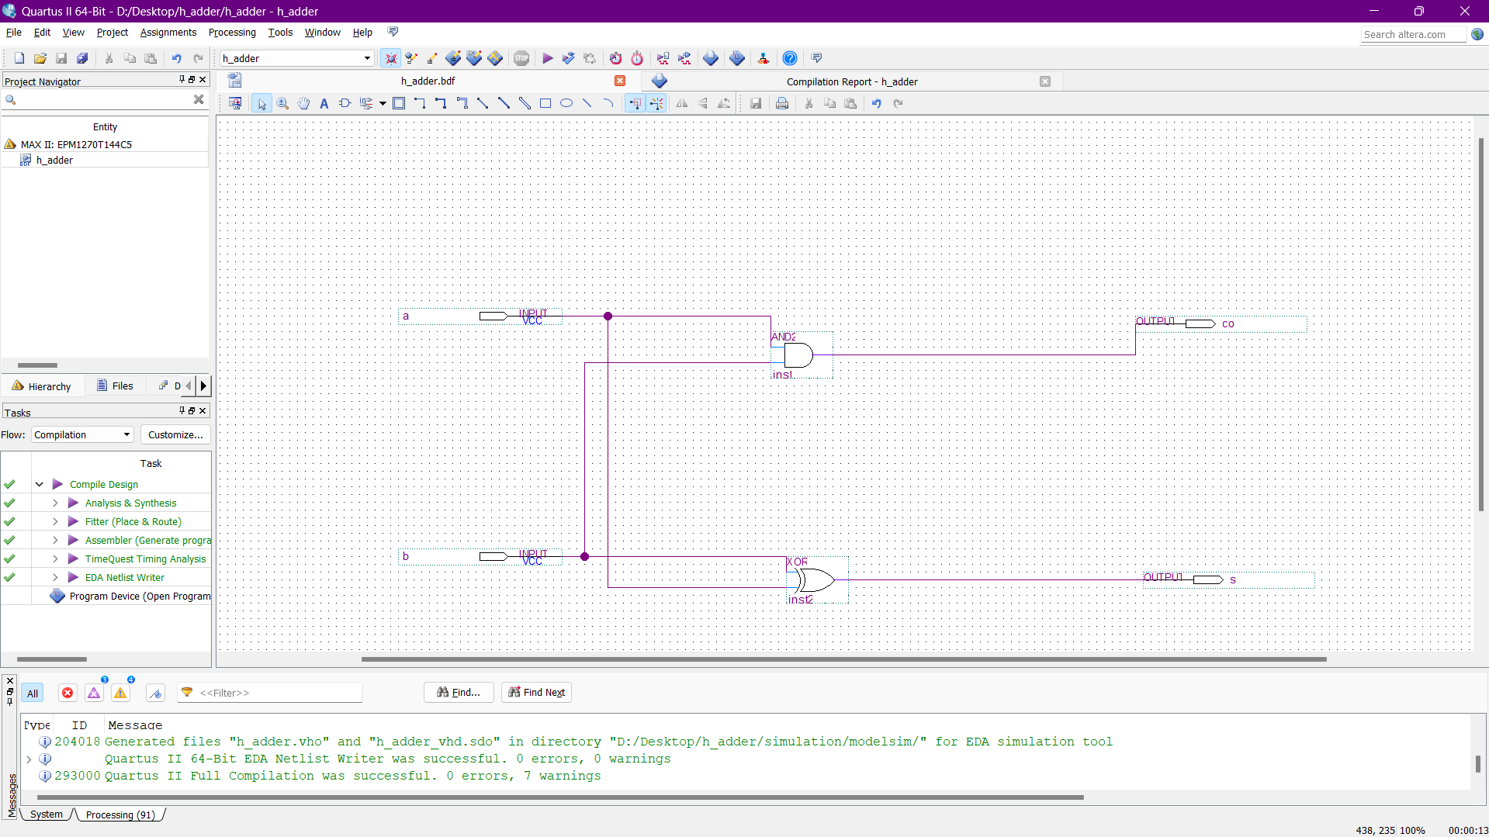Click the messages horizontal scrollbar
1489x837 pixels.
coord(560,797)
